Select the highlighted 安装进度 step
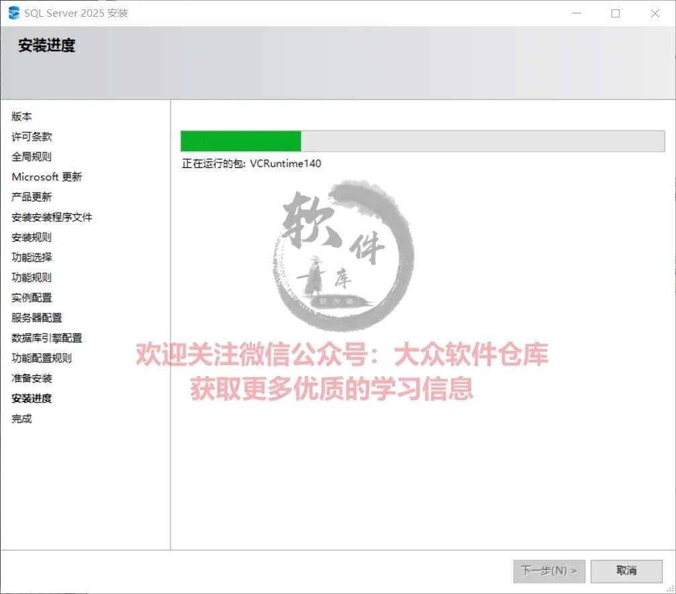676x594 pixels. pyautogui.click(x=32, y=398)
